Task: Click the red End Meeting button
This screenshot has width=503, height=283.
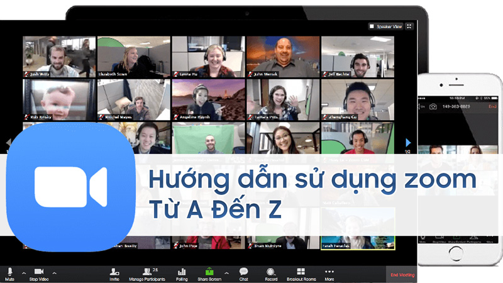Action: click(402, 275)
